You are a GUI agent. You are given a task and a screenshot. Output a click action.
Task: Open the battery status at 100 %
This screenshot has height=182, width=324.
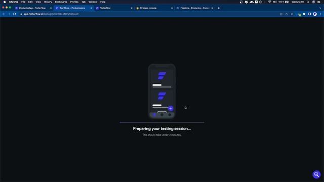283,2
